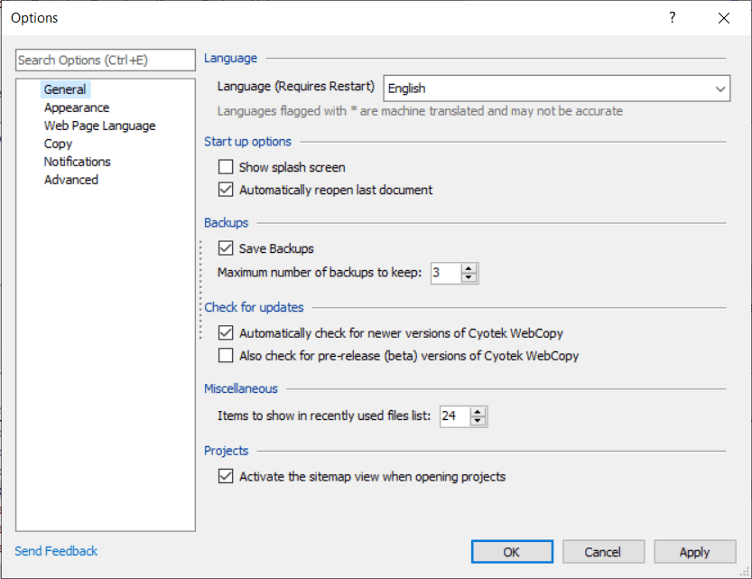Show the Advanced options page
Viewport: 752px width, 579px height.
(x=70, y=180)
